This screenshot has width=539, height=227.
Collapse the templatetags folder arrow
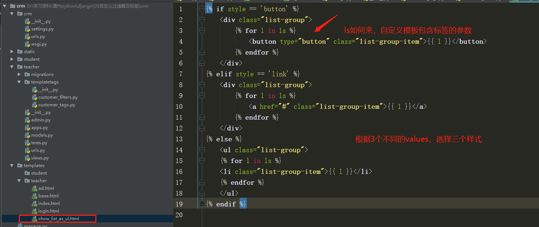19,82
